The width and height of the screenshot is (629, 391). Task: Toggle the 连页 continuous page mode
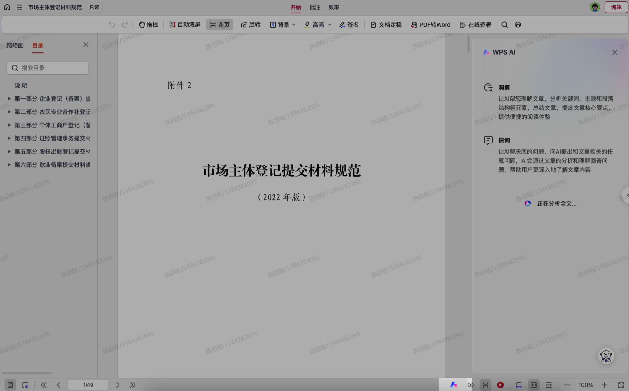pyautogui.click(x=219, y=25)
